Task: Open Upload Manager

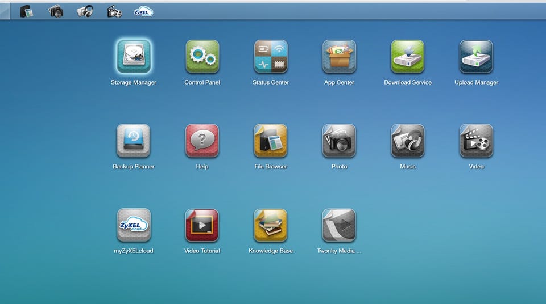Action: pyautogui.click(x=476, y=56)
